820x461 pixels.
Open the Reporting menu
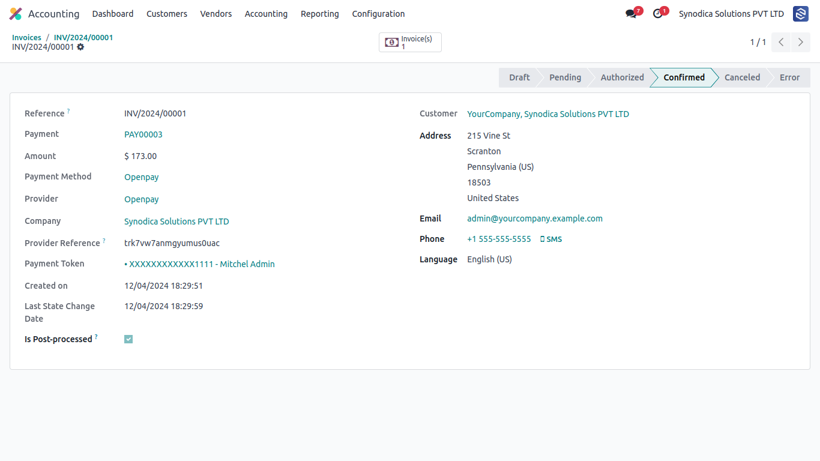[x=320, y=14]
